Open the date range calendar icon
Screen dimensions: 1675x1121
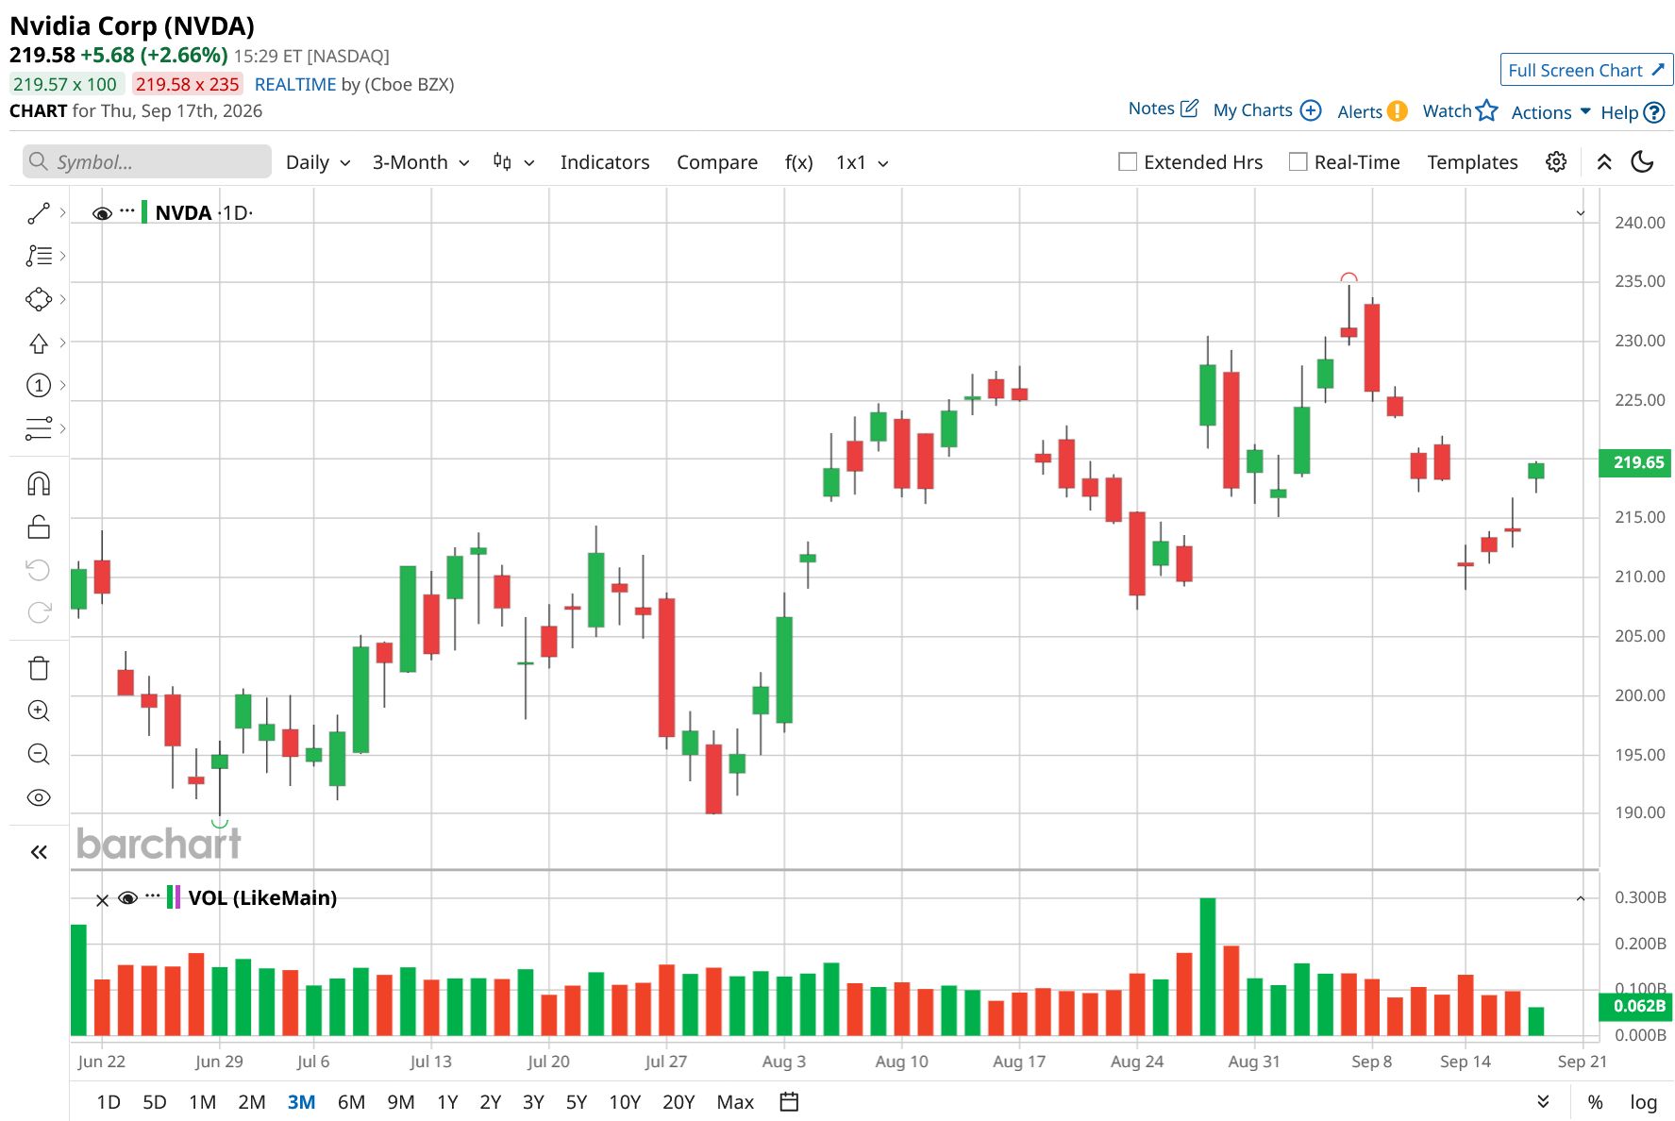coord(790,1101)
